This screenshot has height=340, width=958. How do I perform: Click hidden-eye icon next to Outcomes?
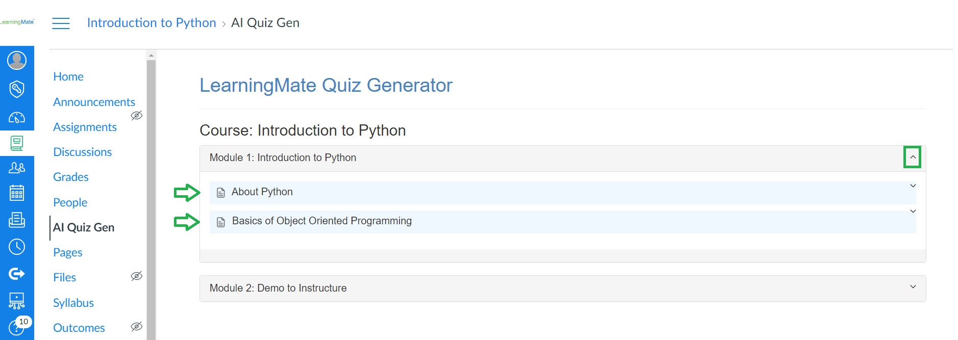click(136, 327)
